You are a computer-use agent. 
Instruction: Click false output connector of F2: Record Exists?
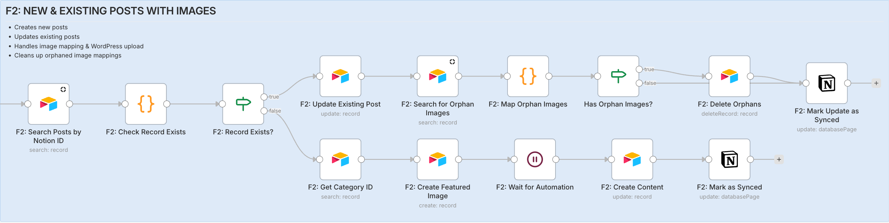(264, 111)
